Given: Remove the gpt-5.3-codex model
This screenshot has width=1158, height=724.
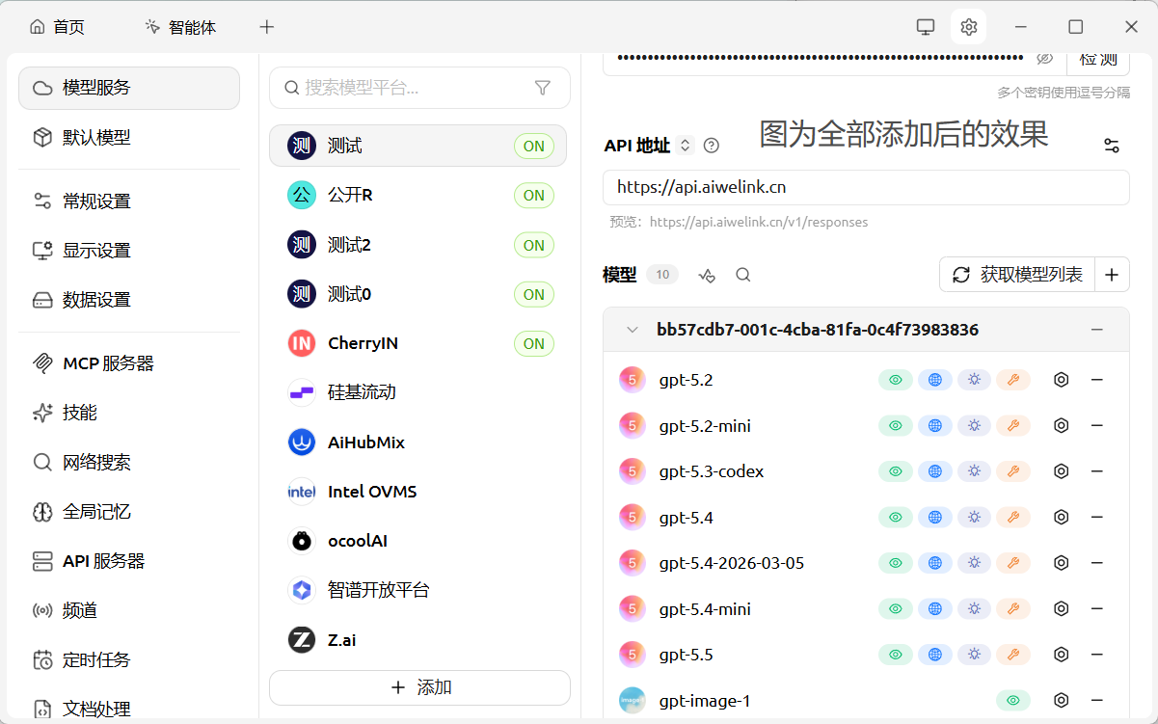Looking at the screenshot, I should coord(1096,471).
